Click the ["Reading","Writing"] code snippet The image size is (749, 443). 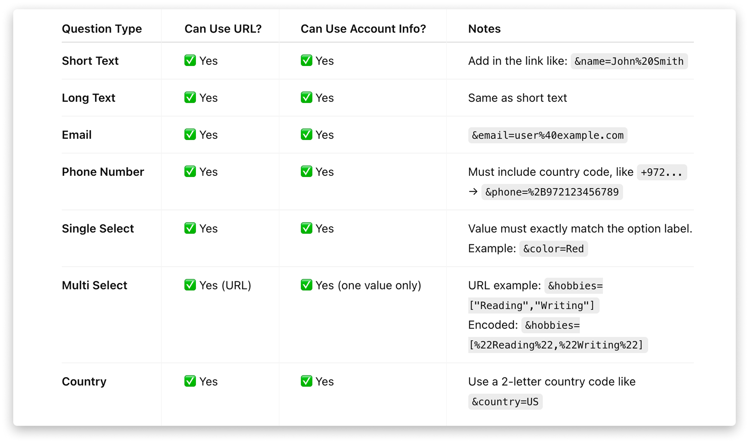534,305
